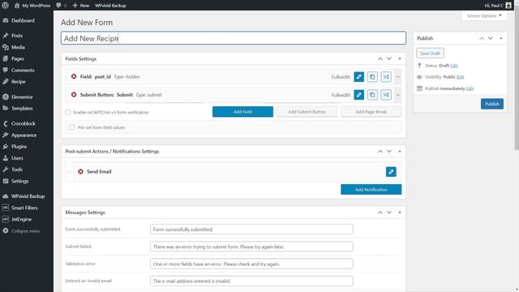Click the blue Publish button

tap(492, 104)
